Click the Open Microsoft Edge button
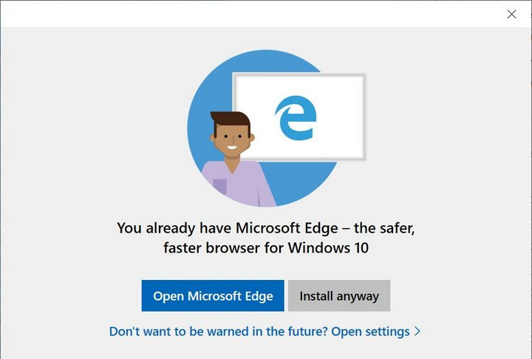This screenshot has height=359, width=532. pyautogui.click(x=213, y=295)
